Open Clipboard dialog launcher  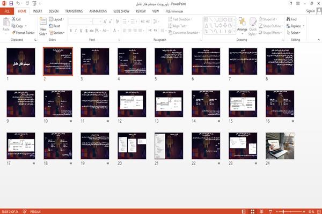pyautogui.click(x=35, y=40)
